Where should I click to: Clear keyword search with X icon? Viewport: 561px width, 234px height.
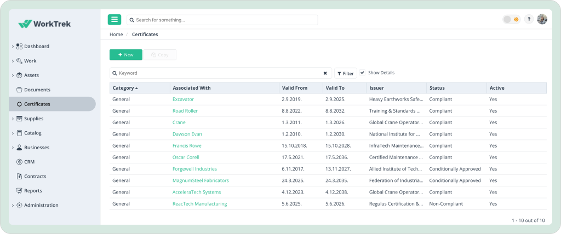(325, 73)
